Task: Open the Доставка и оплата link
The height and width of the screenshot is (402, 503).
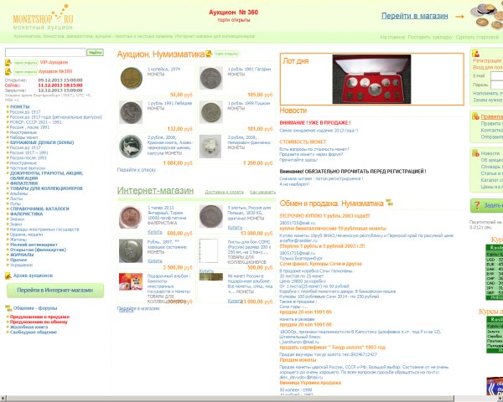Action: click(x=224, y=192)
